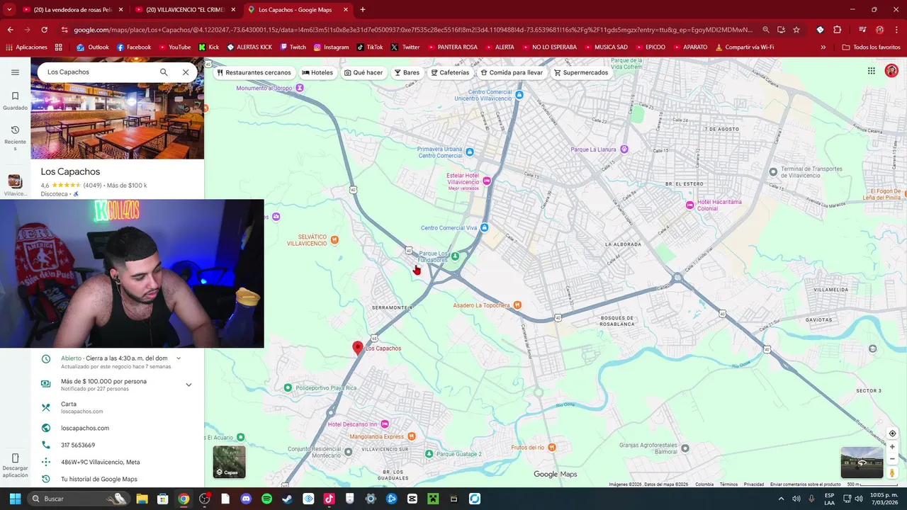Click the Los Capachos venue photo
The image size is (907, 510).
coord(118,122)
